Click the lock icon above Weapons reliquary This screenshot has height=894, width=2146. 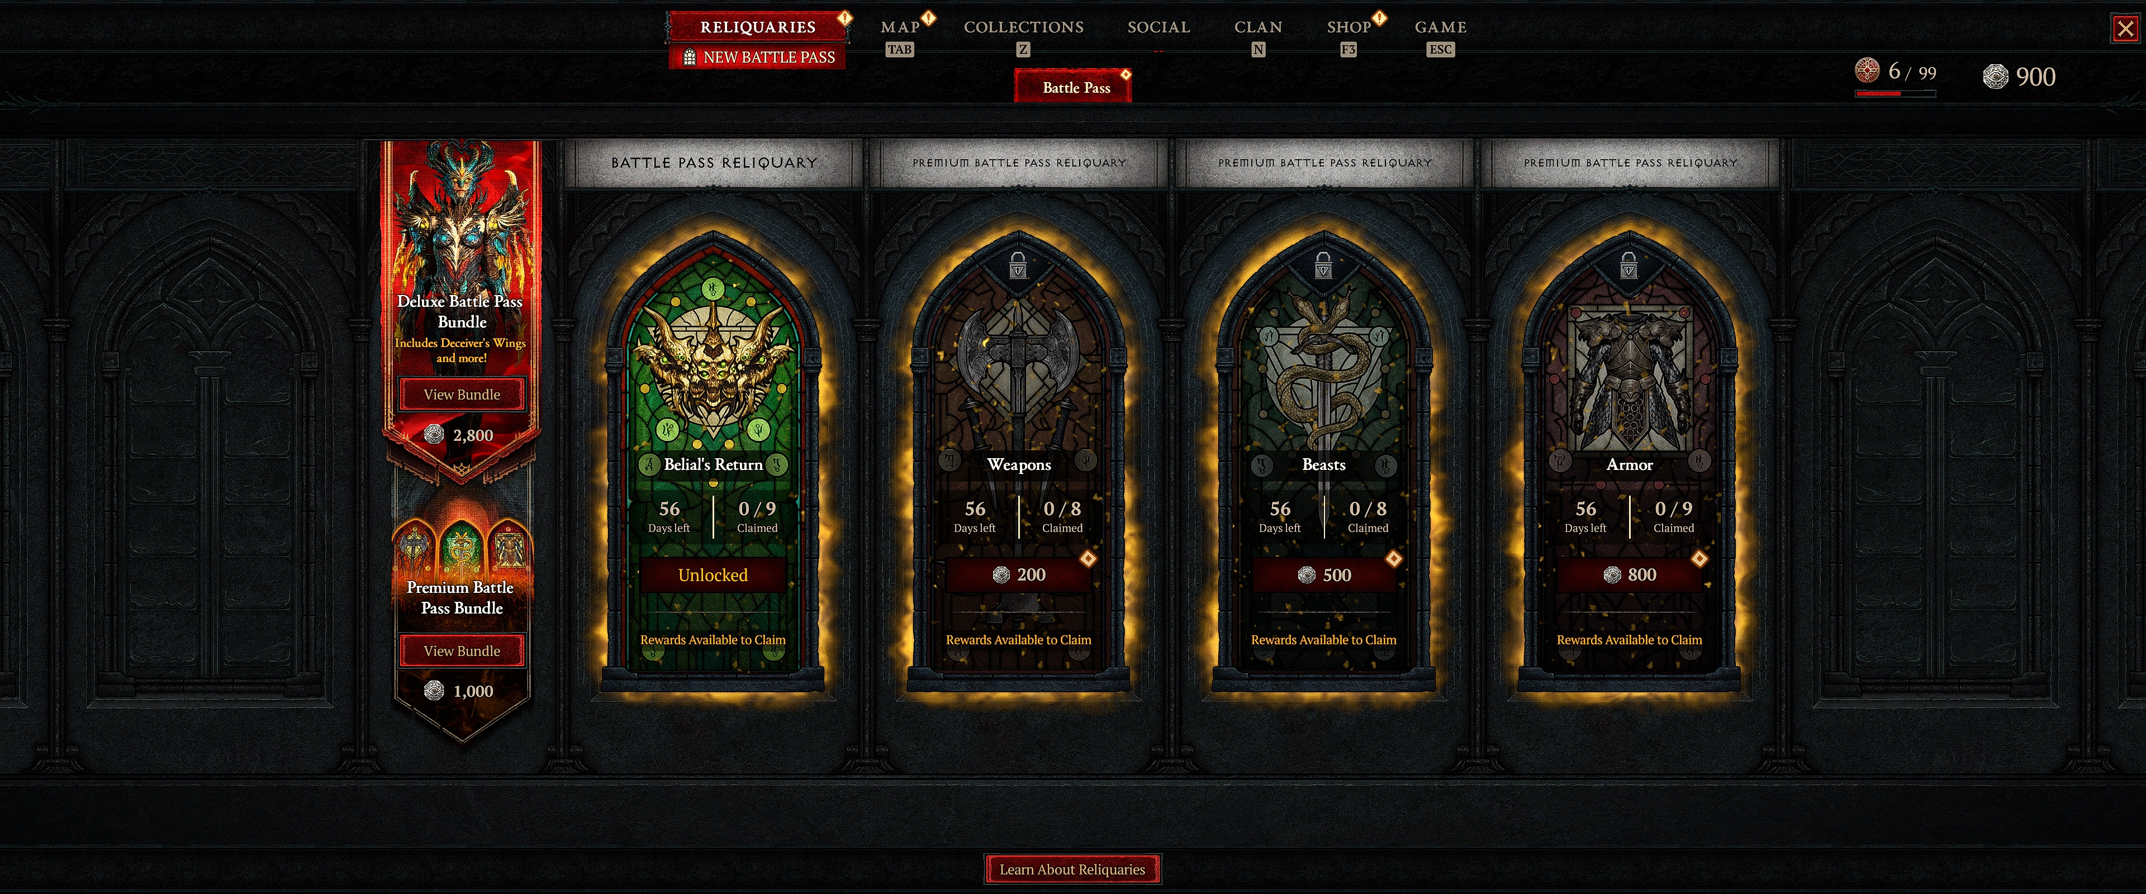pyautogui.click(x=1017, y=266)
